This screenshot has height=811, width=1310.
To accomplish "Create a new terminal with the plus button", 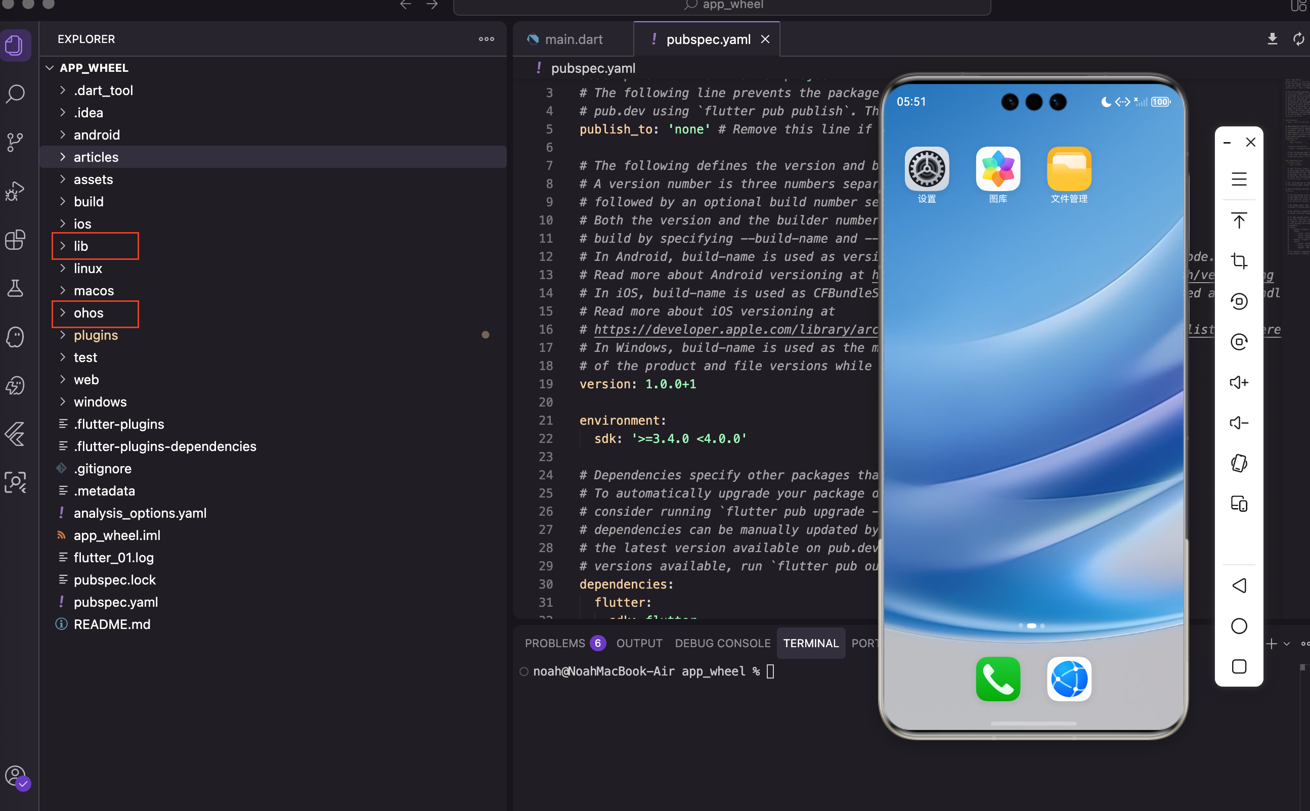I will click(1272, 643).
